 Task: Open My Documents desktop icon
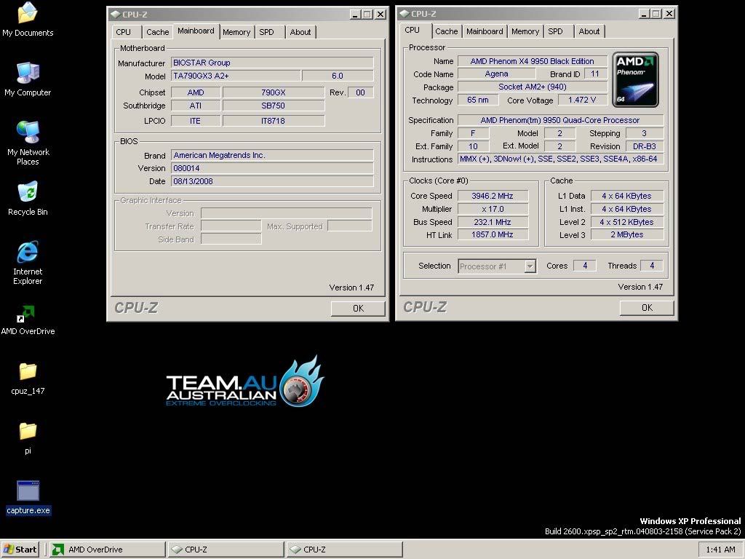pos(28,20)
